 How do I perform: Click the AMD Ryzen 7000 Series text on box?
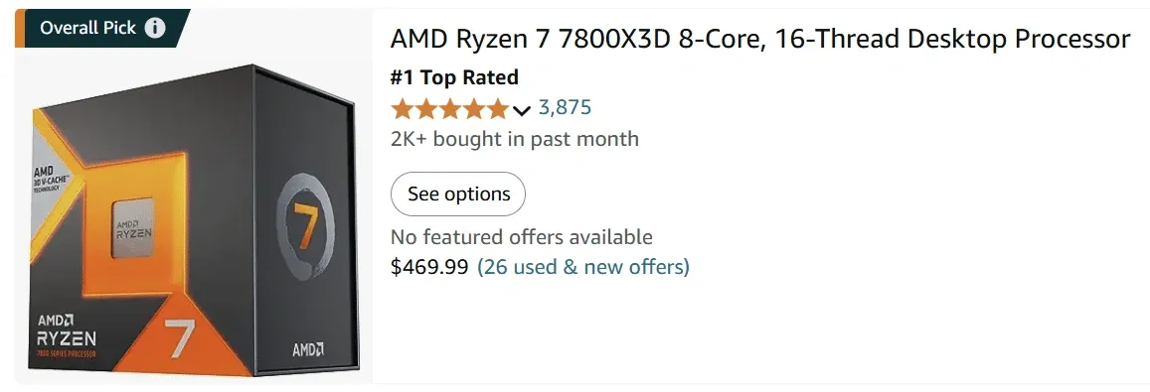[66, 335]
